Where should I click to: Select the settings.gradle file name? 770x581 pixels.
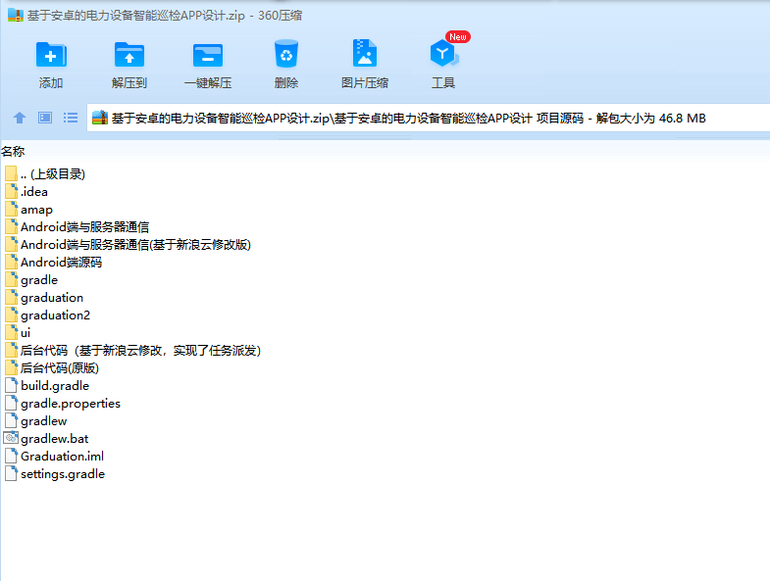(63, 474)
